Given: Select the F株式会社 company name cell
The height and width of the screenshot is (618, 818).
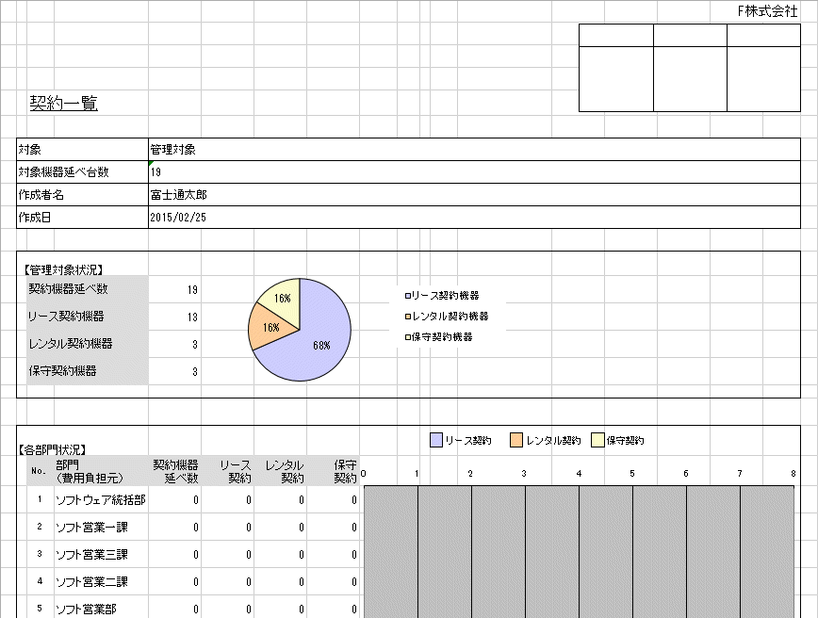Looking at the screenshot, I should 767,11.
